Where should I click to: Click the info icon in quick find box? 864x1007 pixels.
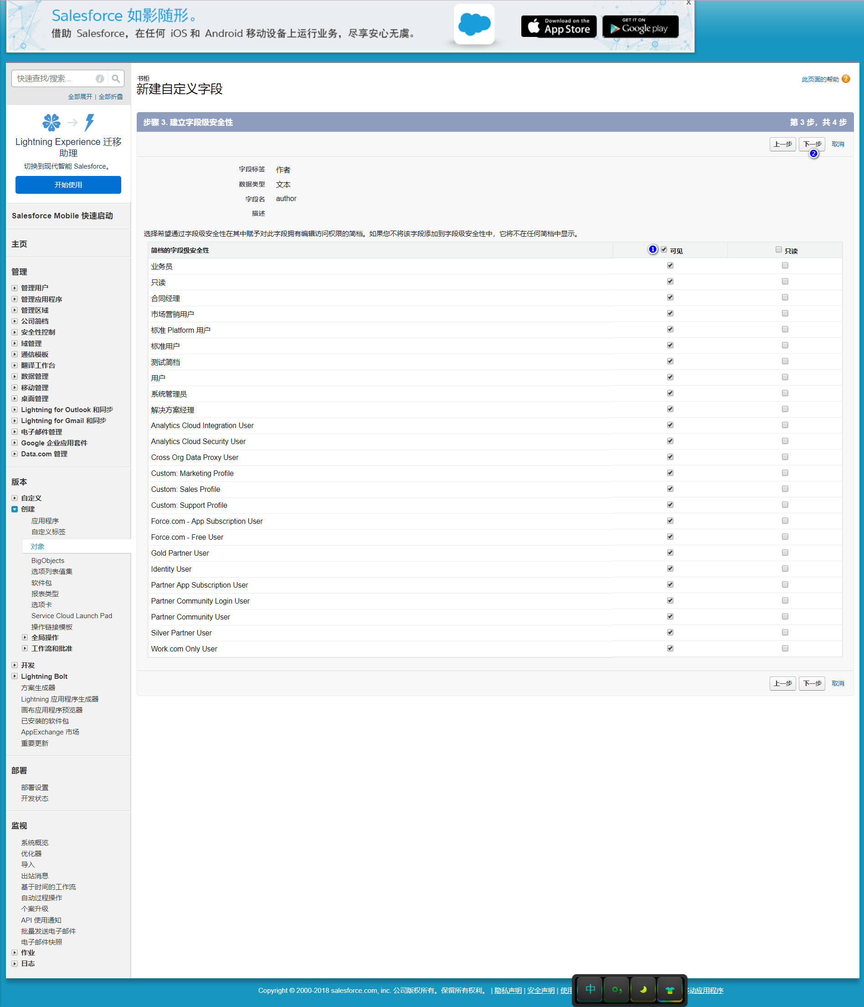point(100,78)
